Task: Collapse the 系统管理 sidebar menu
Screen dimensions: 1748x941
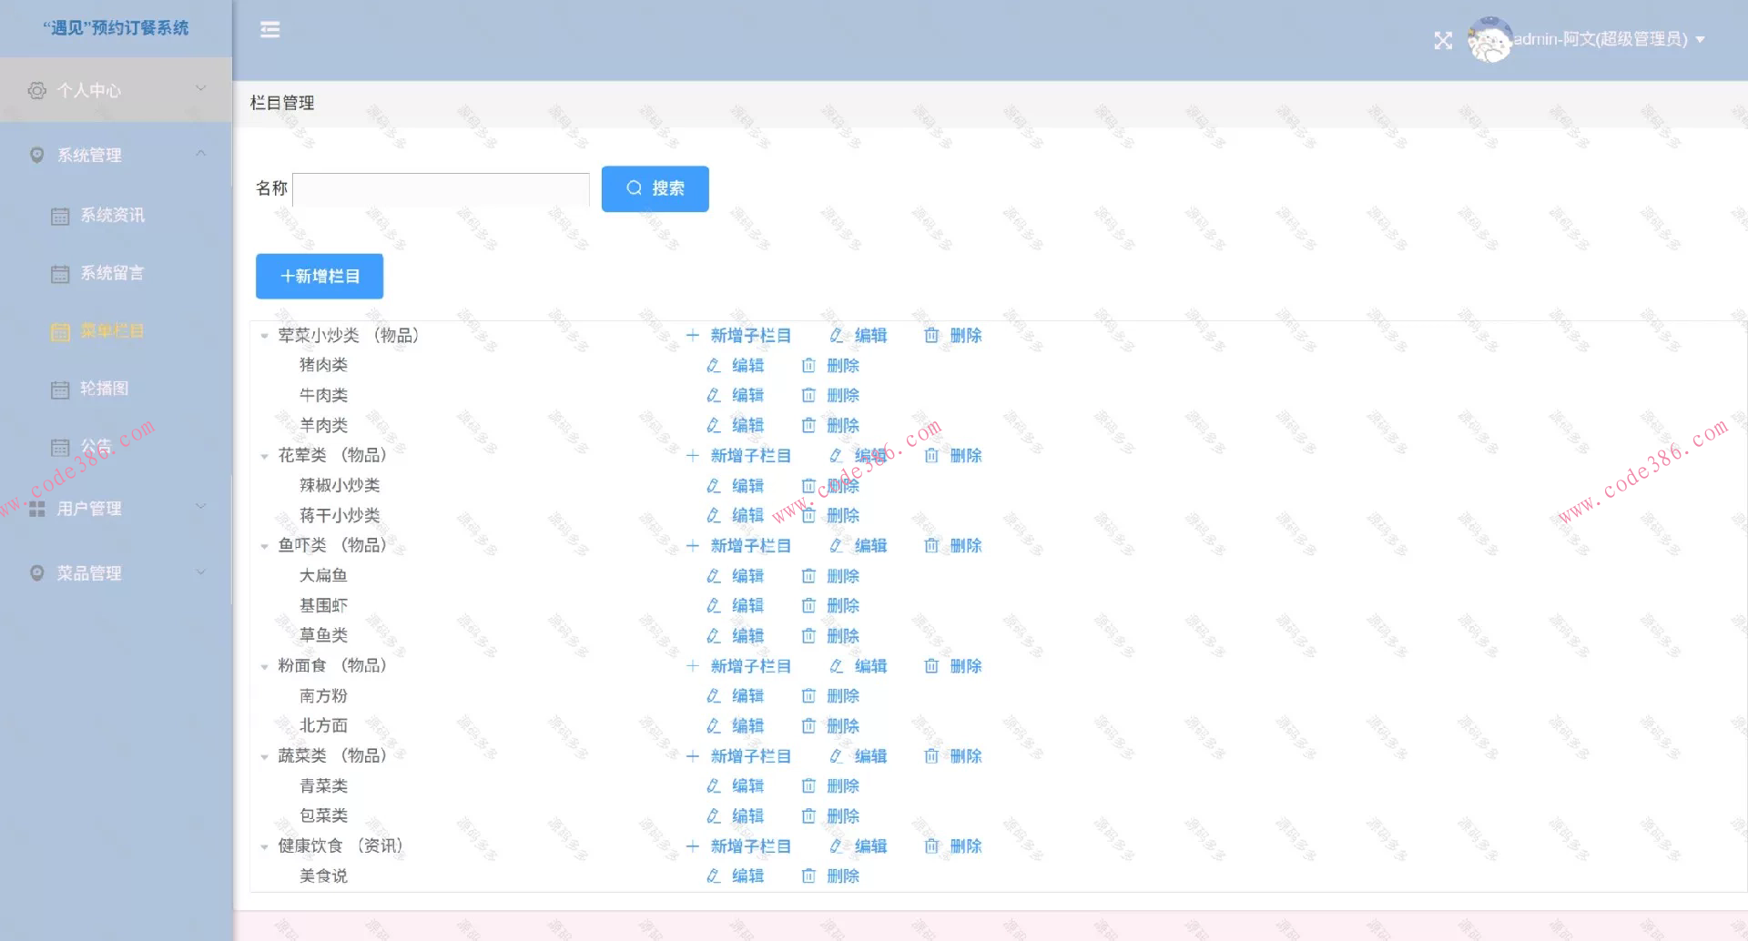Action: [x=117, y=155]
